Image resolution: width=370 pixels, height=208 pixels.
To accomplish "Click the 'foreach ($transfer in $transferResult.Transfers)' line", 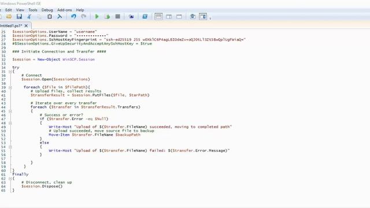I will tap(85, 107).
